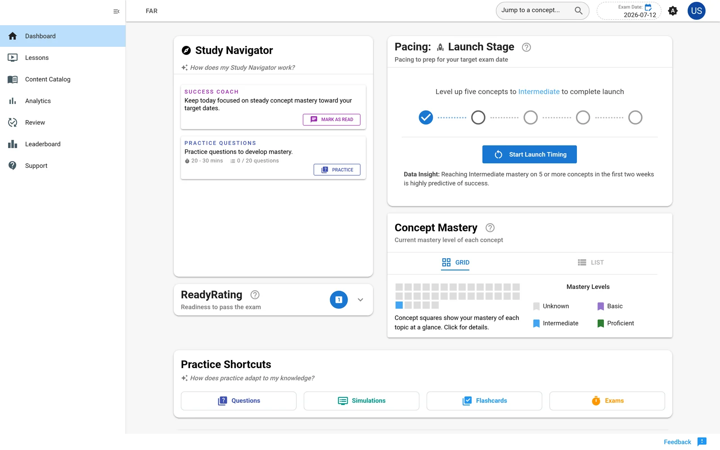Click the Mark As Read button
The height and width of the screenshot is (450, 720).
(x=332, y=120)
